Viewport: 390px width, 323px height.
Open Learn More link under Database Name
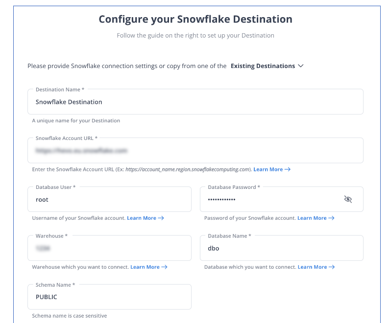point(313,267)
